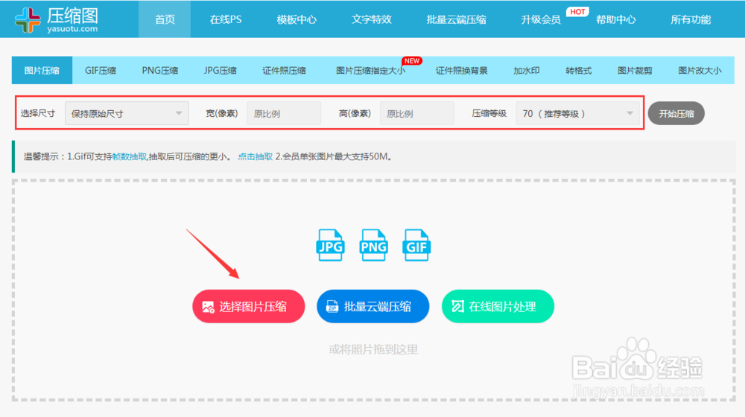Viewport: 745px width, 417px height.
Task: Click the red 选择图片压缩 button
Action: point(249,306)
